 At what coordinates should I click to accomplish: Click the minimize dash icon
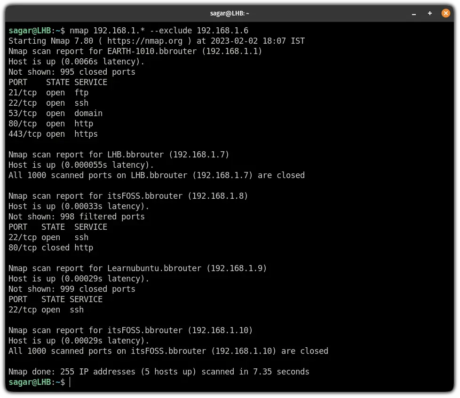(x=413, y=14)
